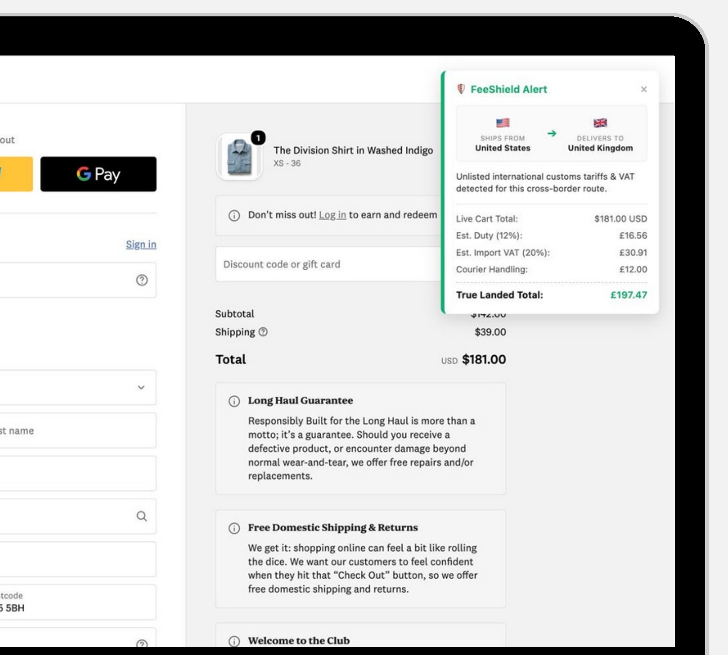Click the yellow express checkout button
The width and height of the screenshot is (728, 655).
[x=16, y=174]
